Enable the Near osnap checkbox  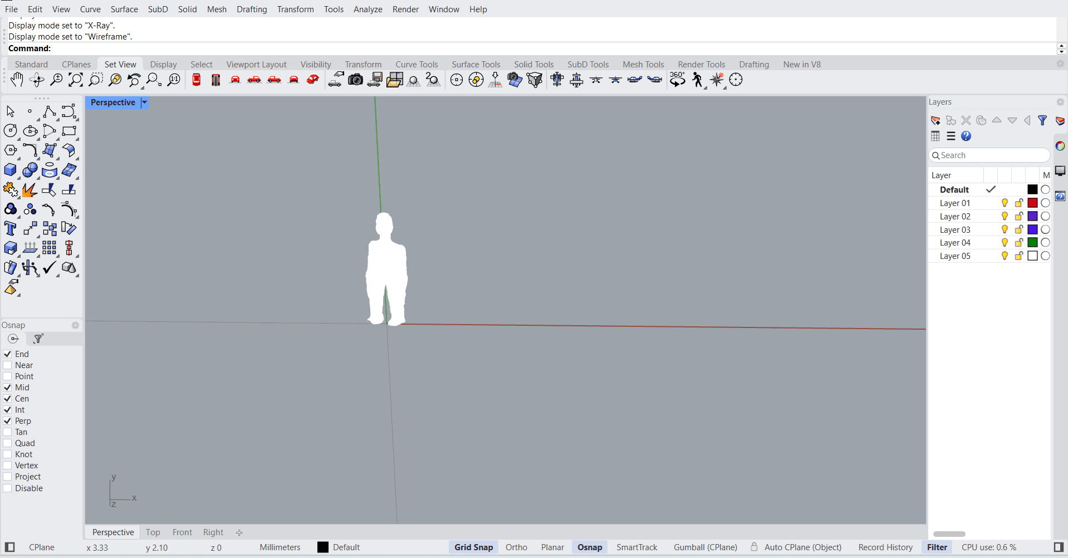[8, 365]
